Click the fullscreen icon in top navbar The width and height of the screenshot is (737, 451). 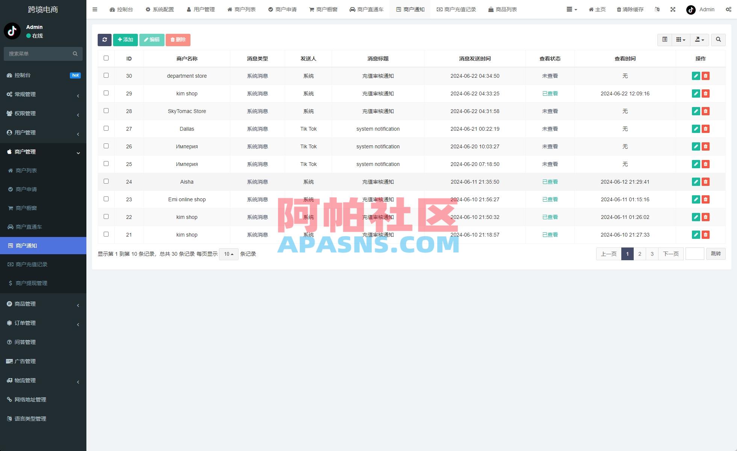[672, 9]
